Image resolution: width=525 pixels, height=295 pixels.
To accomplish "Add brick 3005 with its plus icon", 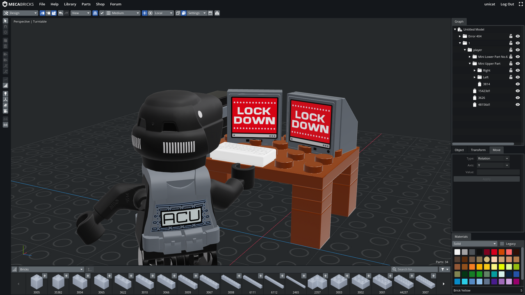I will [x=45, y=276].
